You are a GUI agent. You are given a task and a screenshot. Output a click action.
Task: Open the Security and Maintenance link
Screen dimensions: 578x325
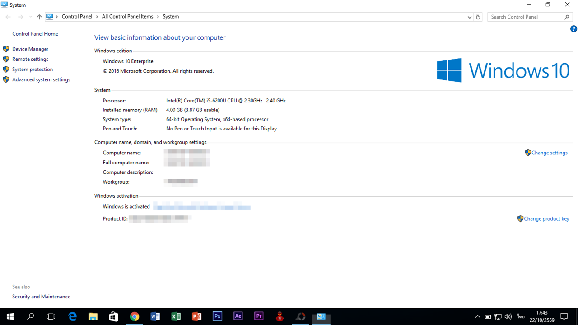[x=41, y=297]
